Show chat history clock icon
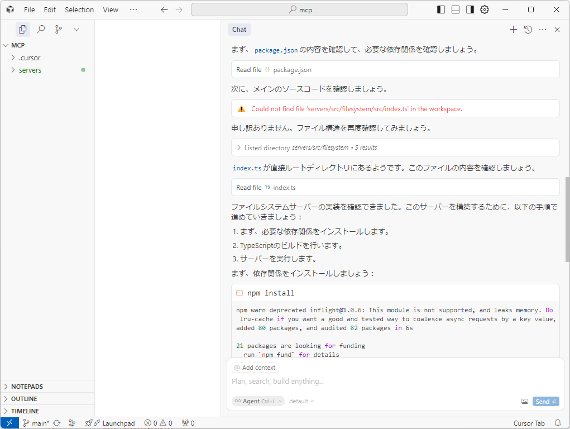 click(528, 30)
